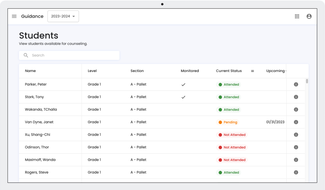
Task: Select the name Wakanda, TChalla
Action: pos(41,109)
